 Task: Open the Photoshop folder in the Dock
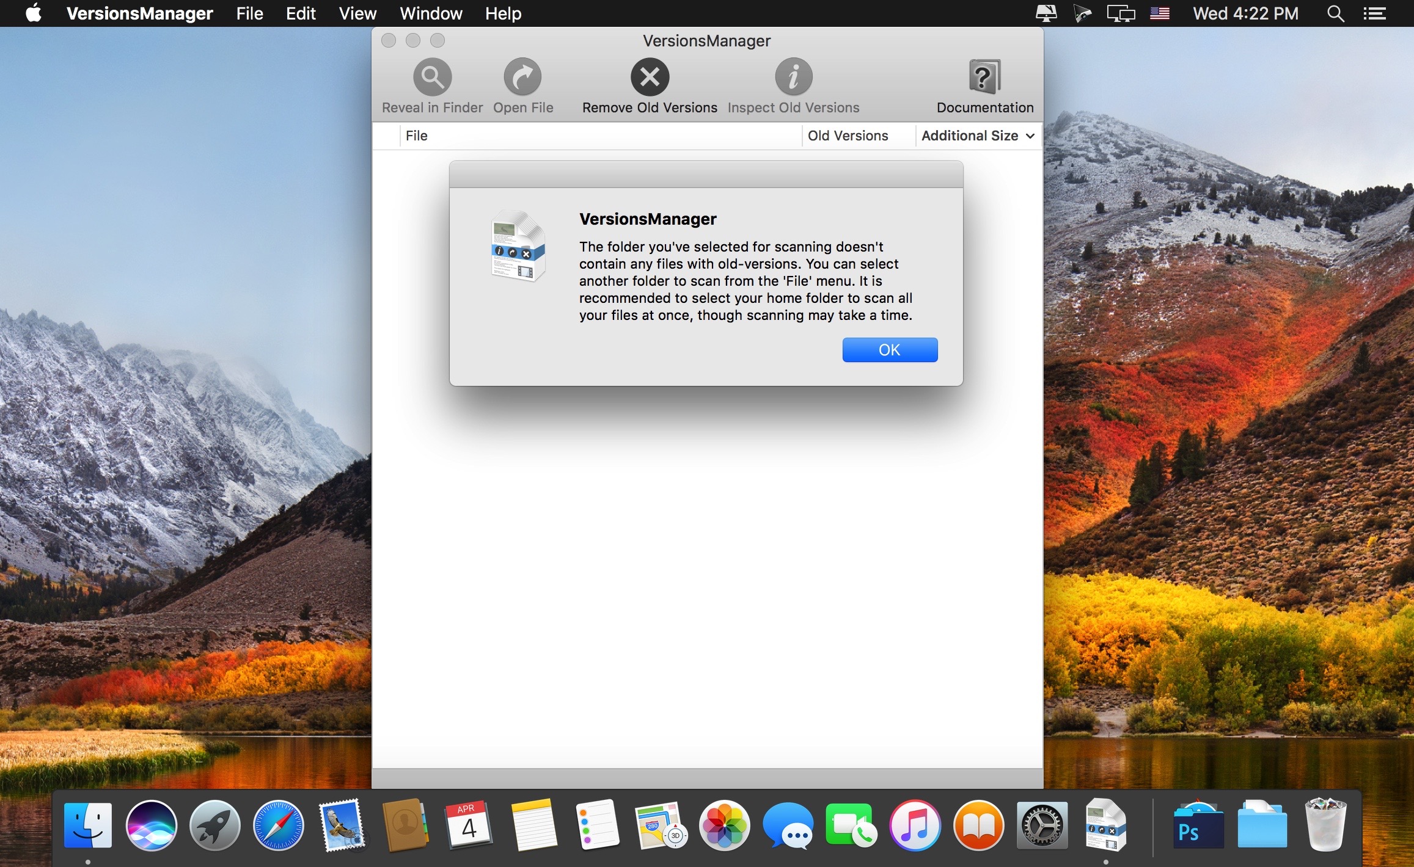pos(1198,826)
